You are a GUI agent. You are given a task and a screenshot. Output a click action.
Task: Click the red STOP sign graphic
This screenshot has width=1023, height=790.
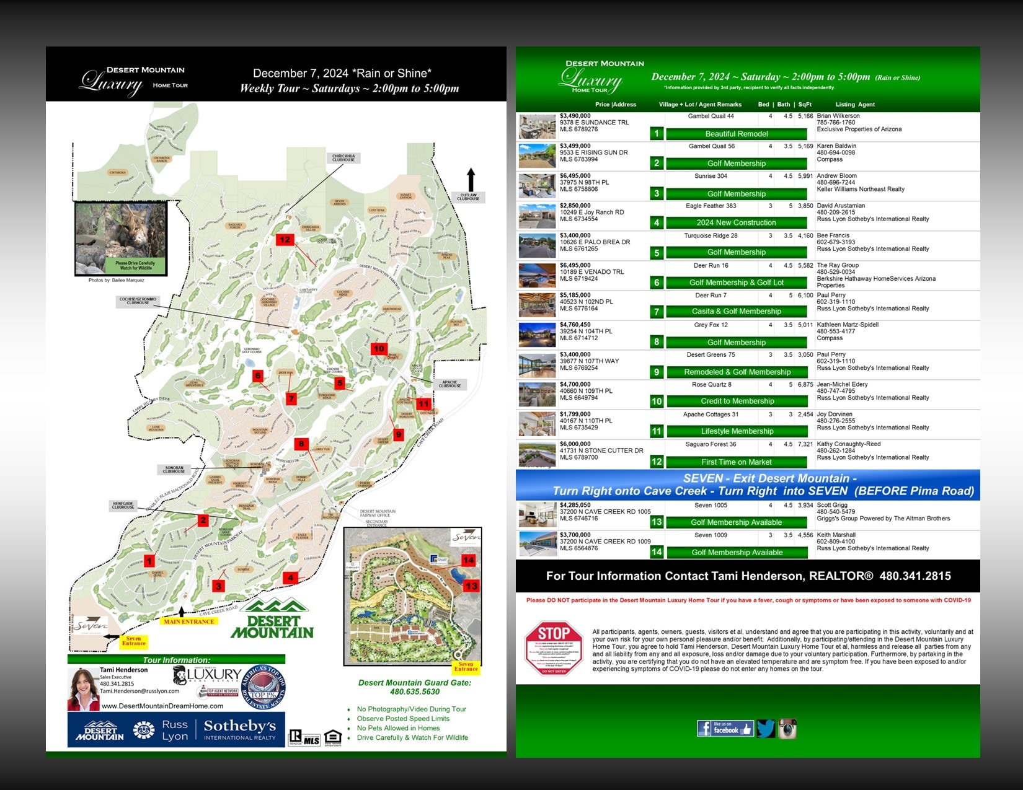click(x=553, y=648)
